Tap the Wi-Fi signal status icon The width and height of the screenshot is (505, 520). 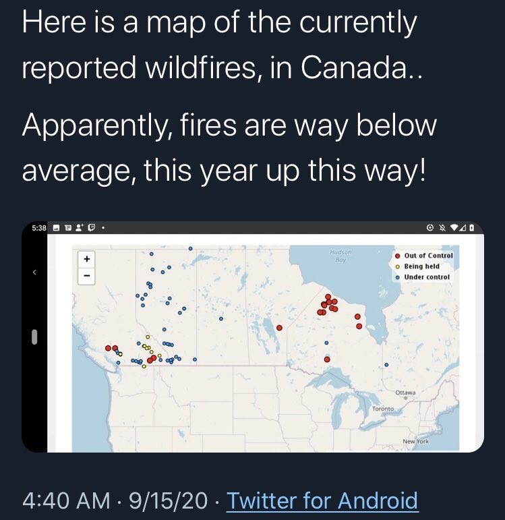(455, 228)
